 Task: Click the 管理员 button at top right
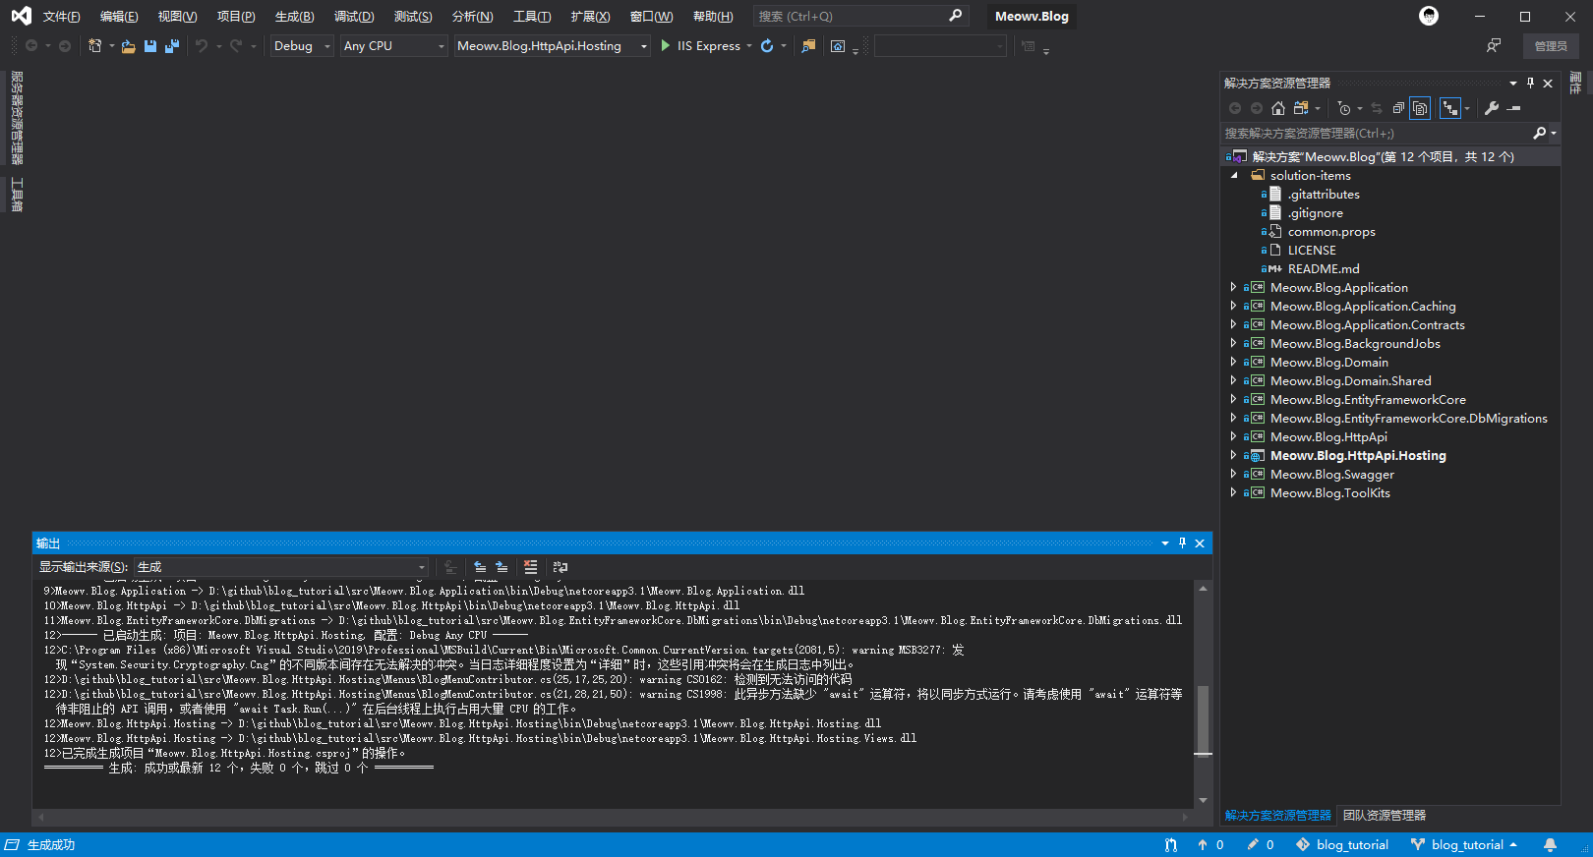(1551, 46)
